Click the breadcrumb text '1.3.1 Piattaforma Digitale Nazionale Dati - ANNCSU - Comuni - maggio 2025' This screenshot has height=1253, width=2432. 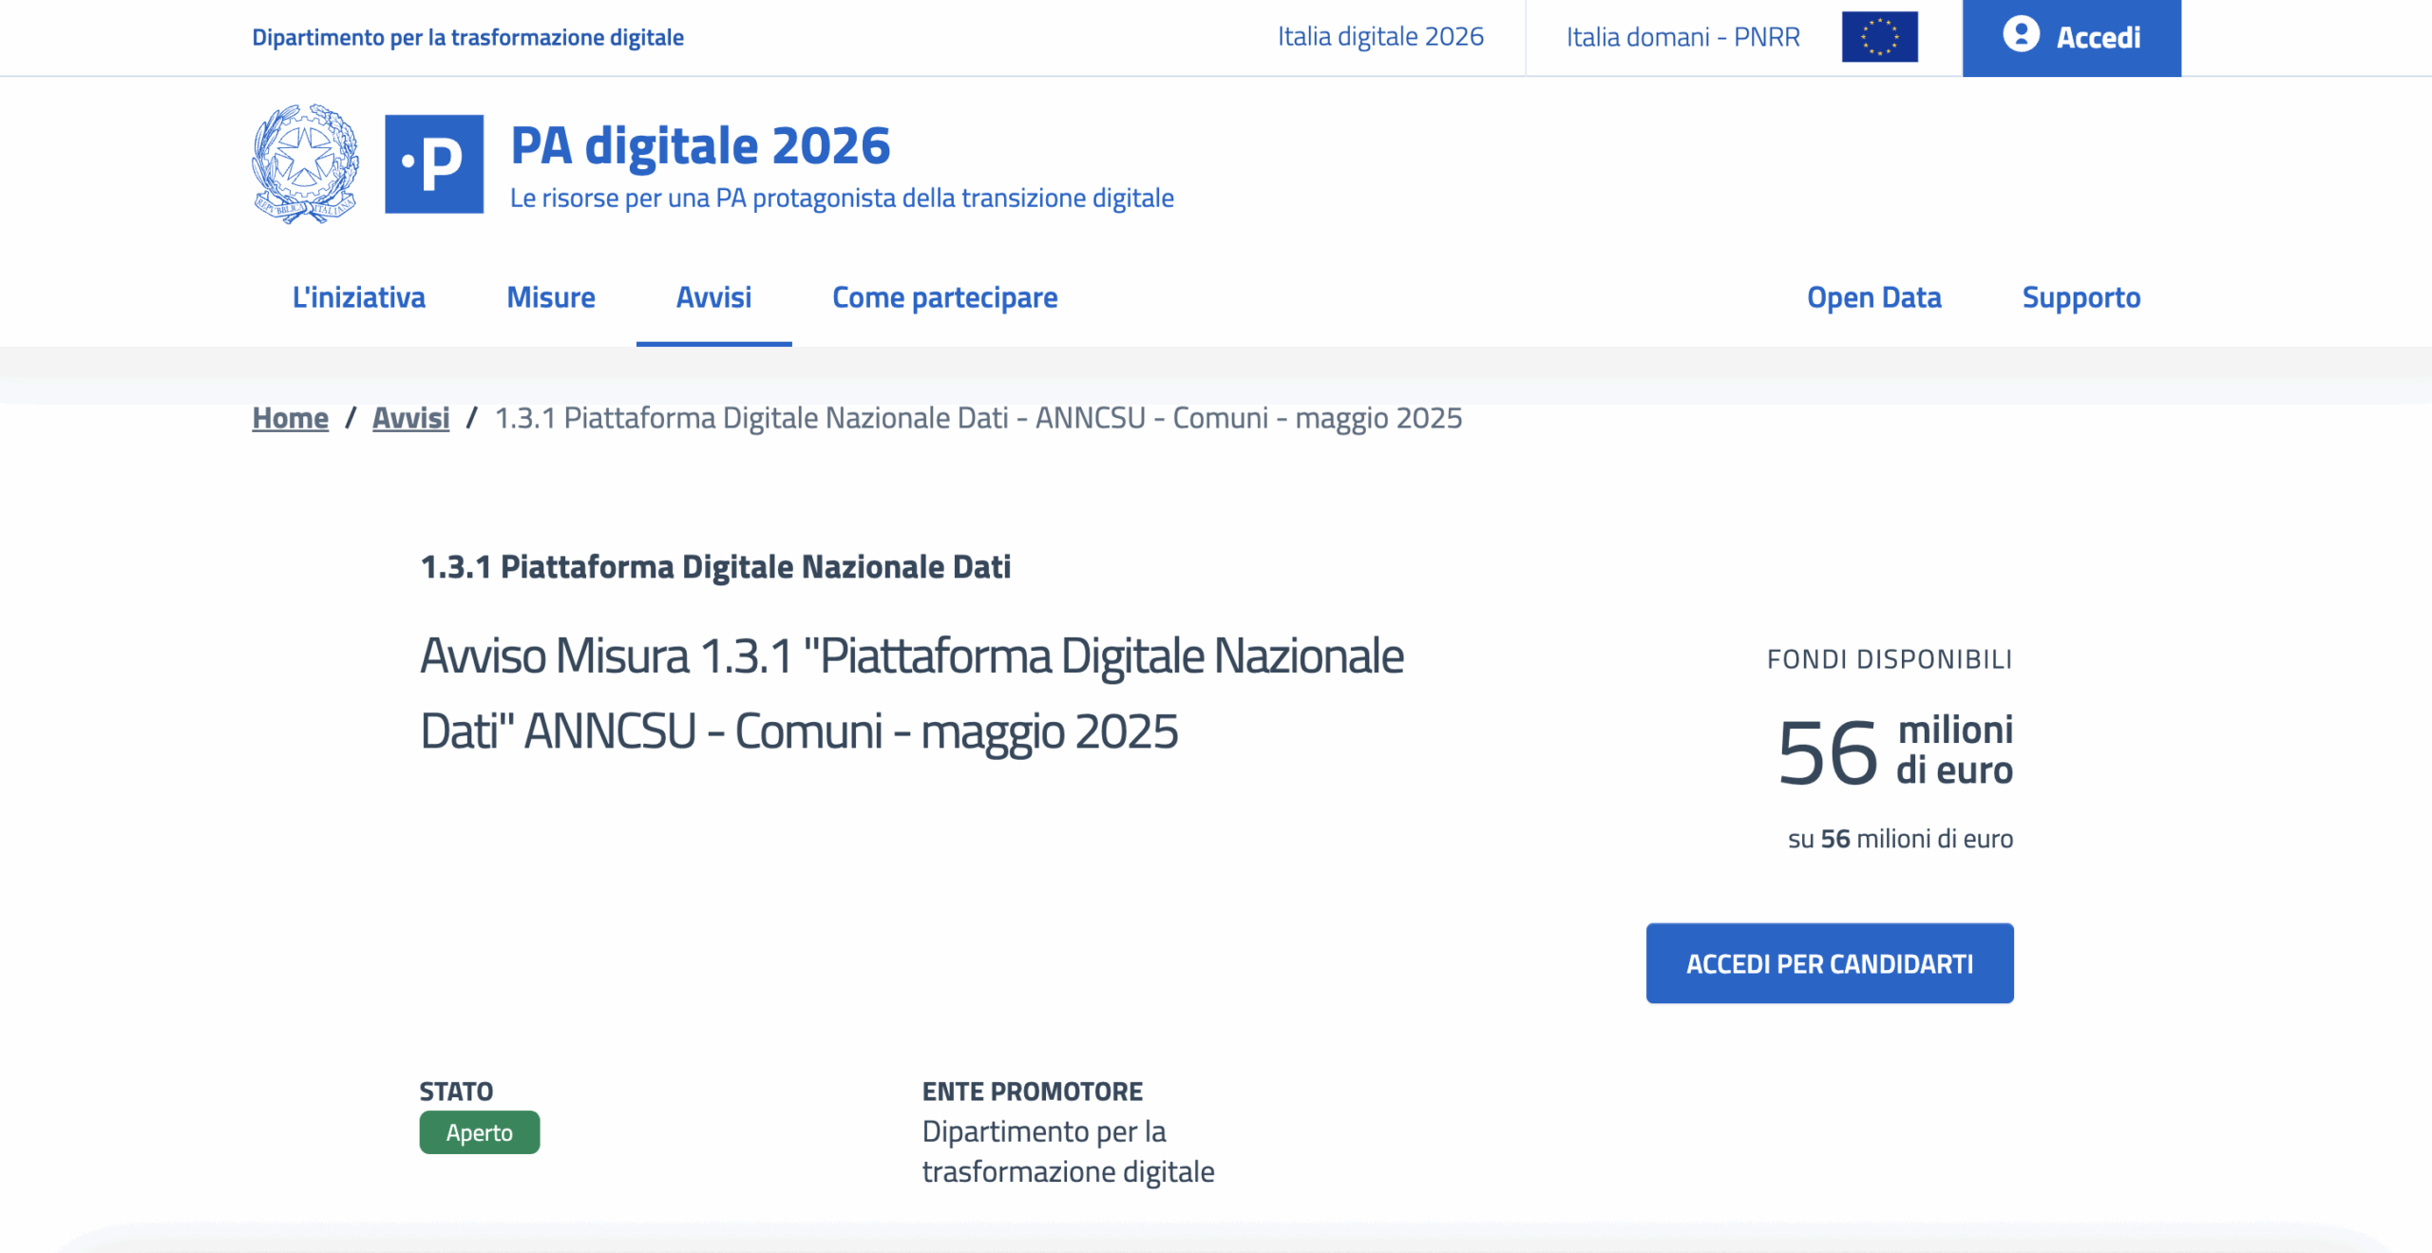[978, 418]
